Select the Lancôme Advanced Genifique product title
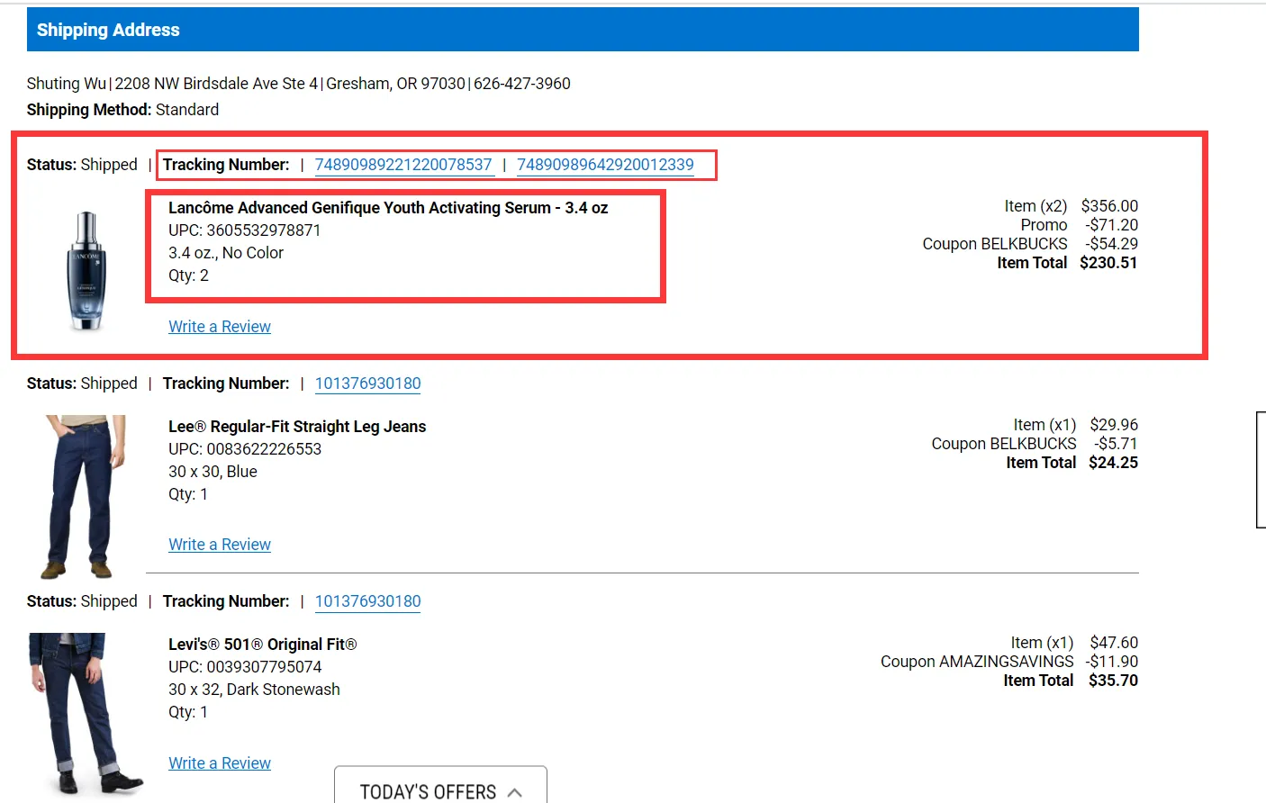 pos(388,208)
